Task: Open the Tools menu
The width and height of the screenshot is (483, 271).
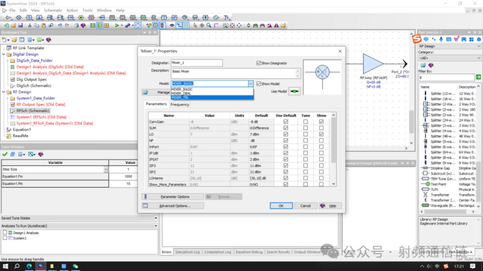Action: tap(87, 10)
